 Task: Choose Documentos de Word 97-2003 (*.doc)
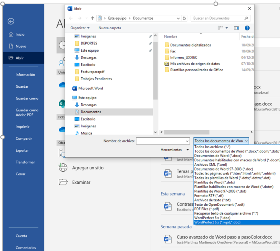pos(224,169)
